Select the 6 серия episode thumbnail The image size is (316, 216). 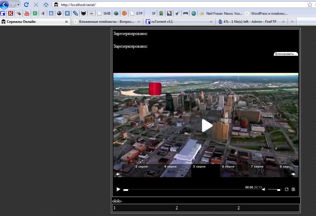(234, 170)
